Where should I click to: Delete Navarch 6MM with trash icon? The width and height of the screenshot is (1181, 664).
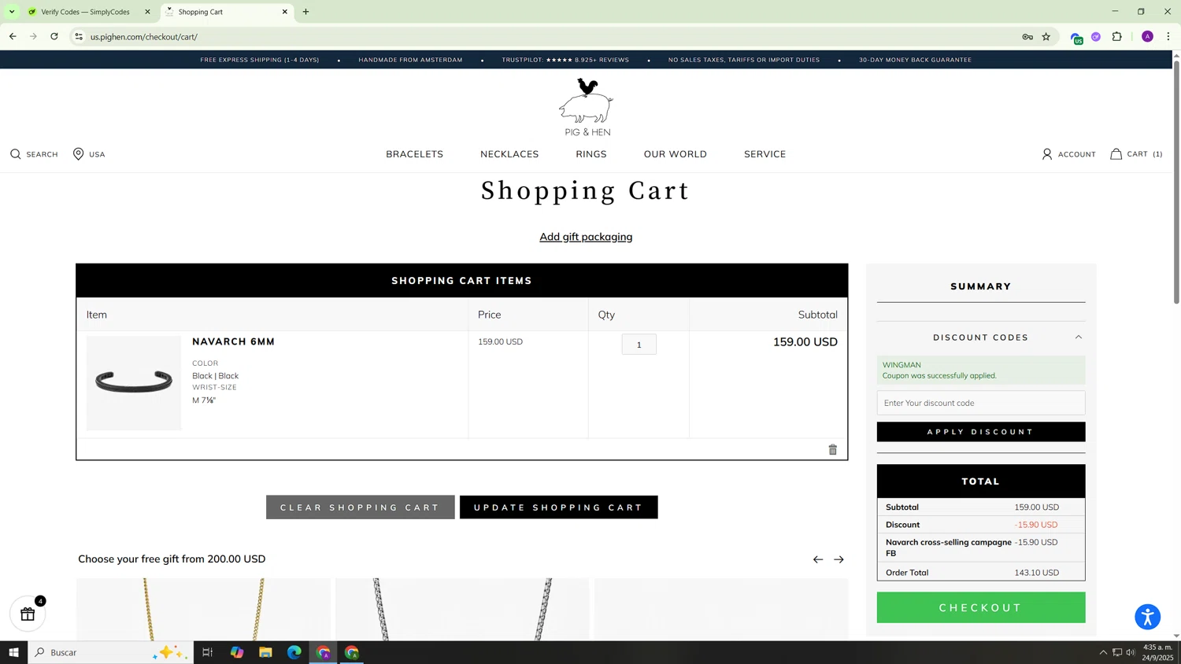(x=832, y=450)
